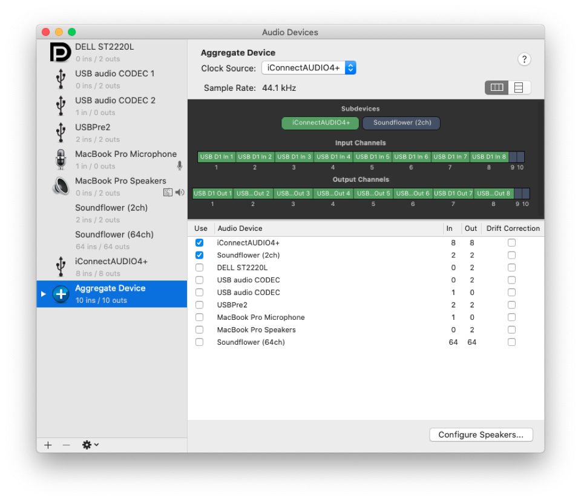
Task: Open the help question mark button
Action: tap(524, 59)
